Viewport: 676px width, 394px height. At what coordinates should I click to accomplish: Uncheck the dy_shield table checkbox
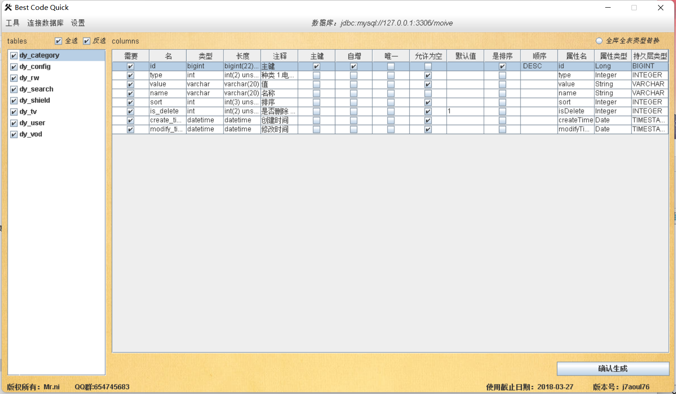coord(14,100)
